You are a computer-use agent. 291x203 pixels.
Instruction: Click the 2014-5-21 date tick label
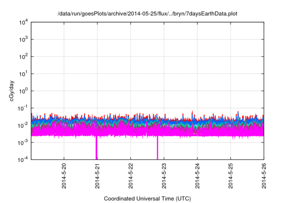pos(97,176)
